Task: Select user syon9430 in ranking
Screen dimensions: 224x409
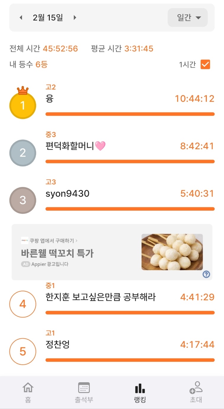Action: 68,194
